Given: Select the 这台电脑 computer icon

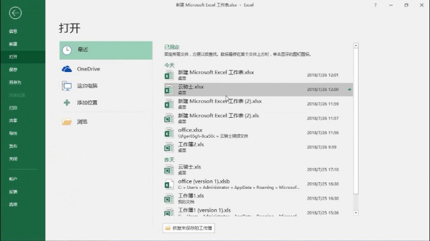Looking at the screenshot, I should (67, 86).
